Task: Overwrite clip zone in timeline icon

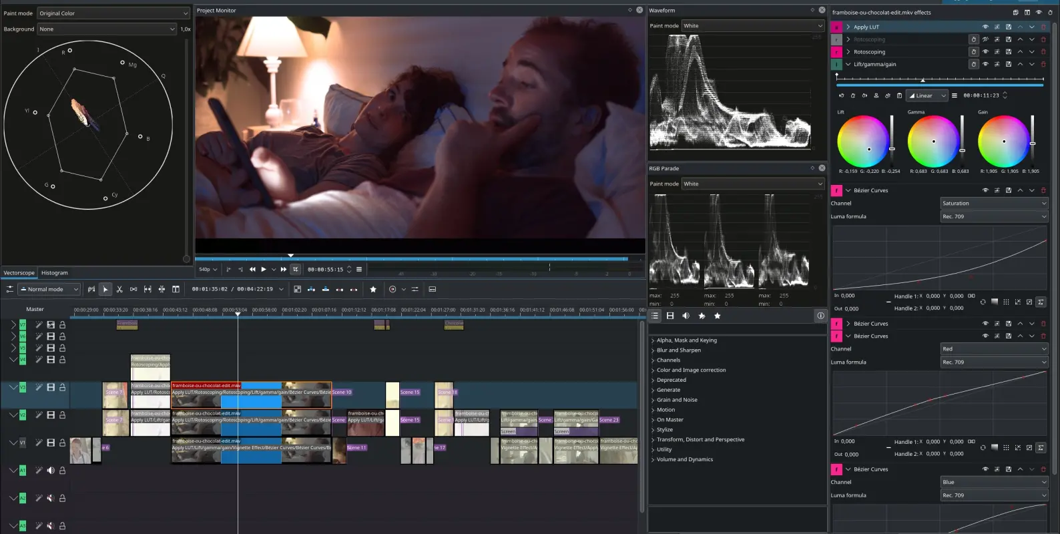Action: 325,289
